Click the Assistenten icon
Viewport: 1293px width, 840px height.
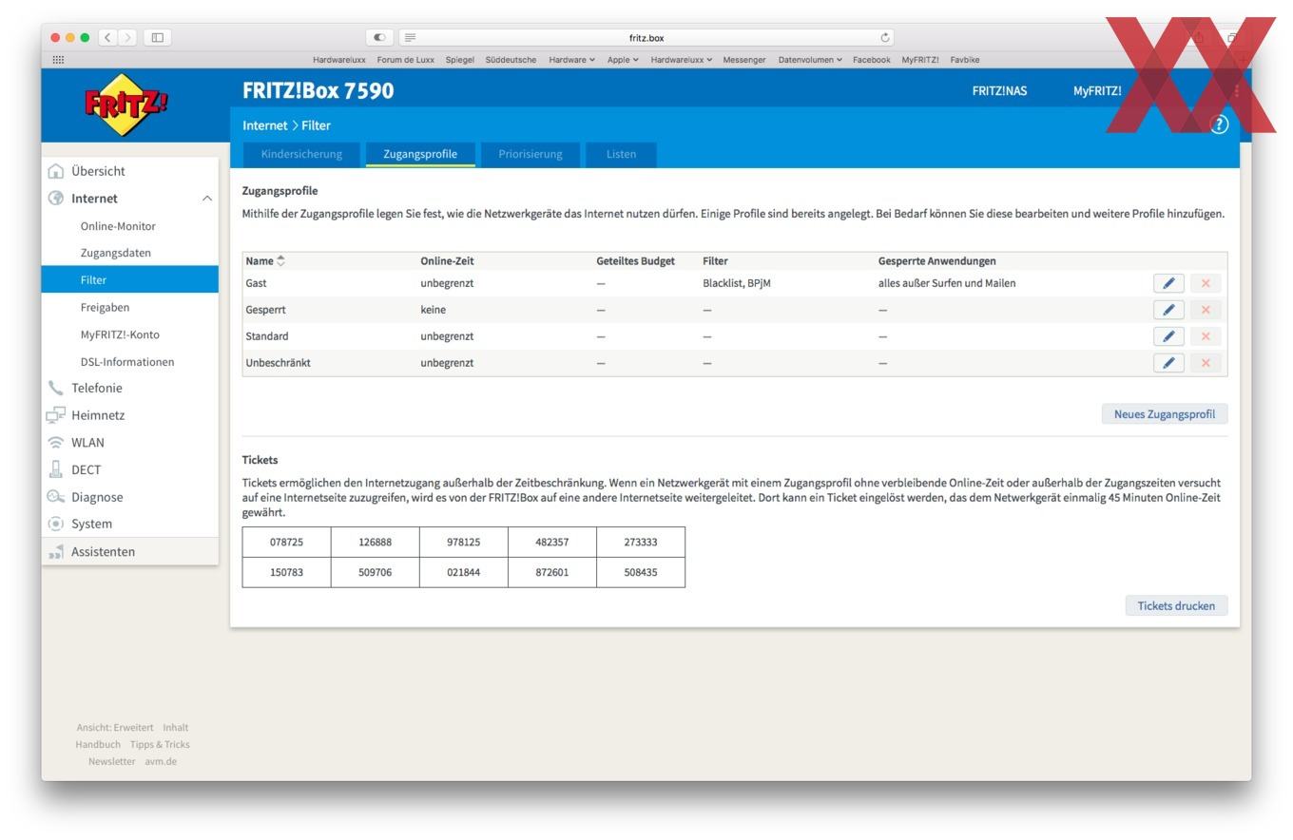pyautogui.click(x=56, y=552)
